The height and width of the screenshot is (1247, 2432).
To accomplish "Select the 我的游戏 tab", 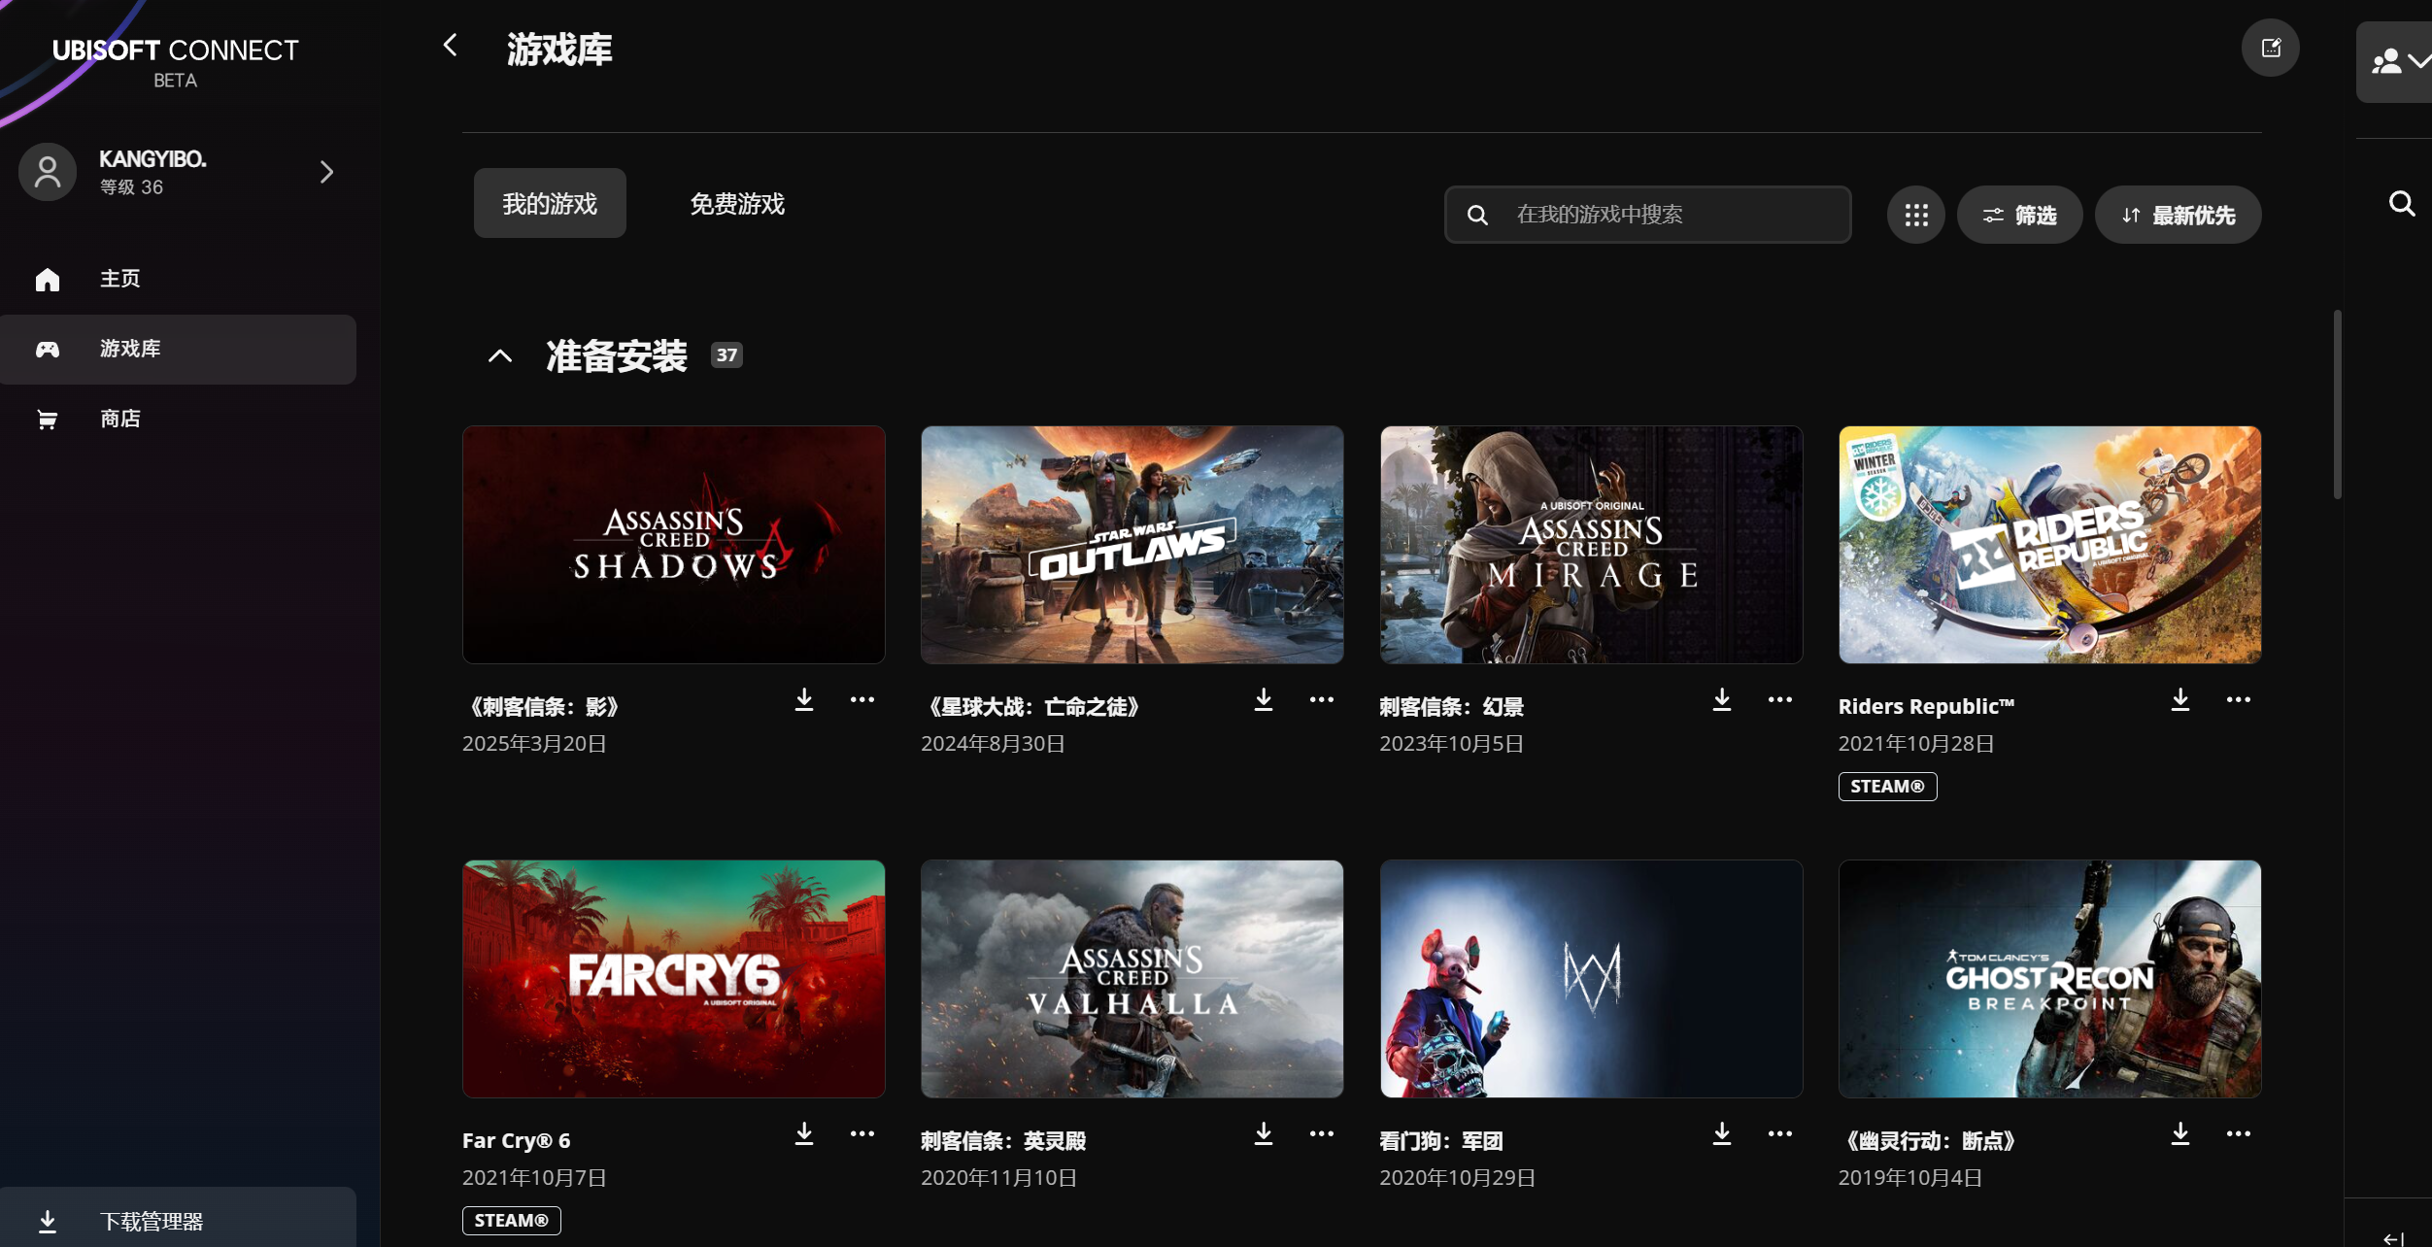I will [550, 204].
